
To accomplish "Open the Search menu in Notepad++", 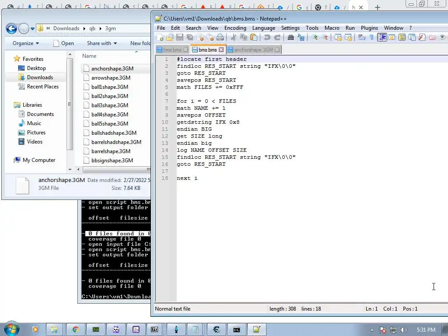I will 193,28.
